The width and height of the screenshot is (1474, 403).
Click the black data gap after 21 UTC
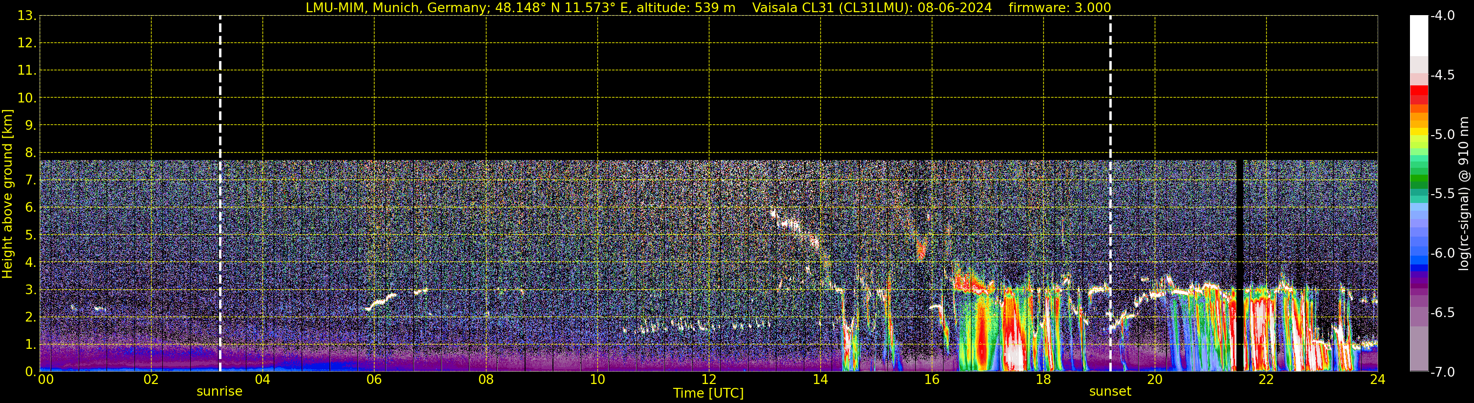pyautogui.click(x=1240, y=262)
